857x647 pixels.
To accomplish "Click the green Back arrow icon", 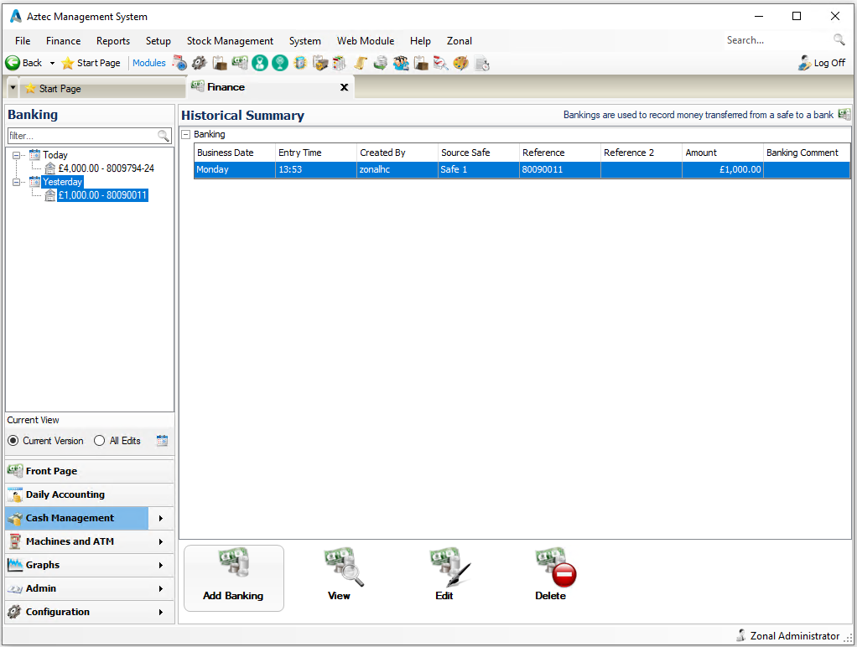I will (13, 63).
